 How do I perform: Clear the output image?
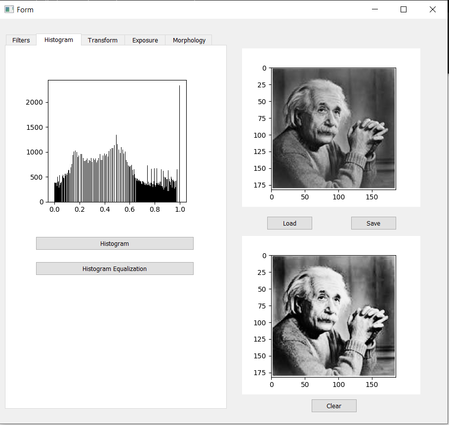[x=334, y=406]
